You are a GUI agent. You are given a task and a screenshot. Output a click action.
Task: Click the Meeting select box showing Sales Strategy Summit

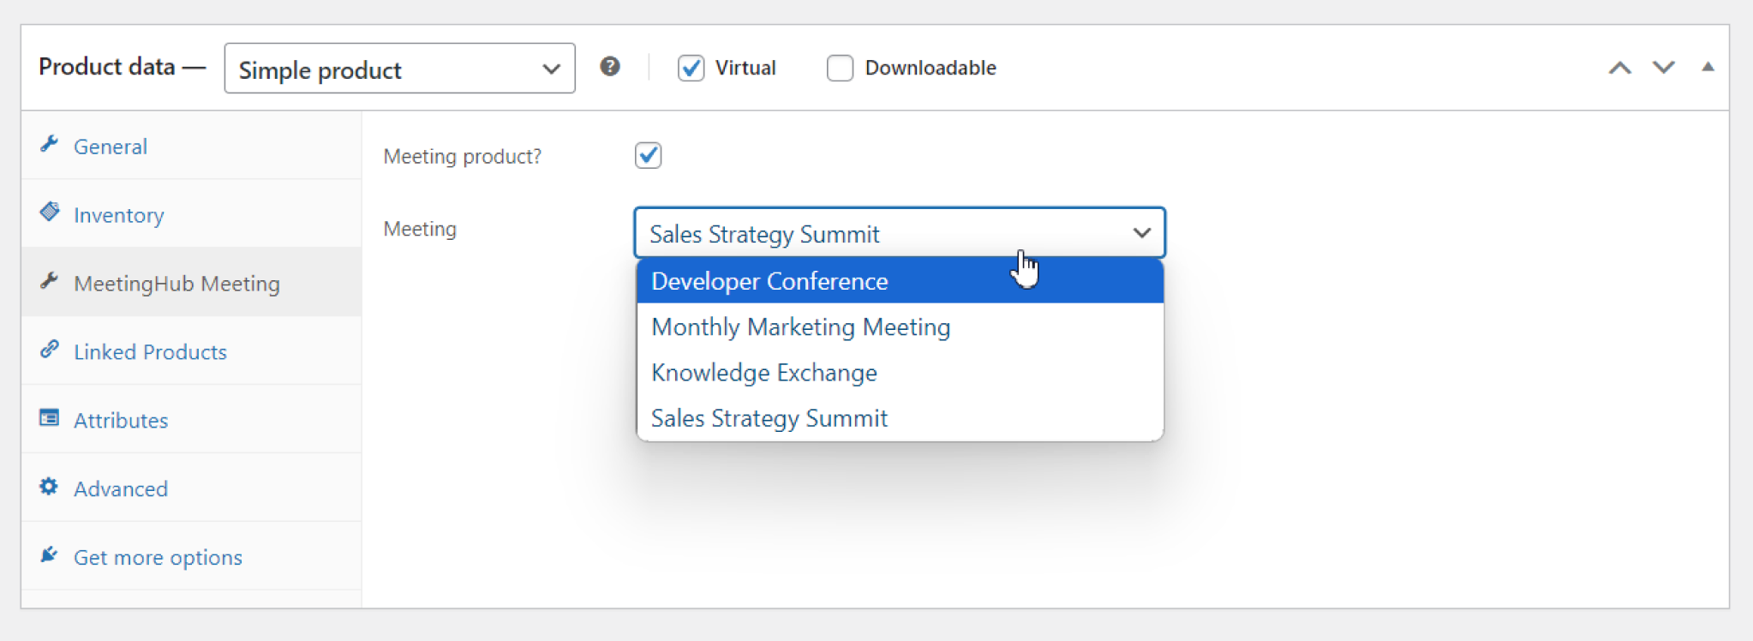(x=900, y=233)
